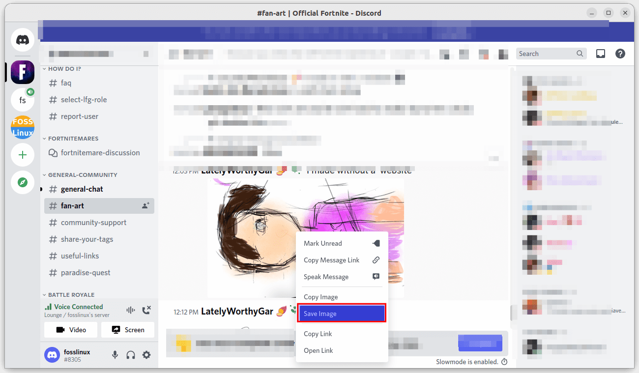Click create invite icon on fan-art

(x=145, y=206)
